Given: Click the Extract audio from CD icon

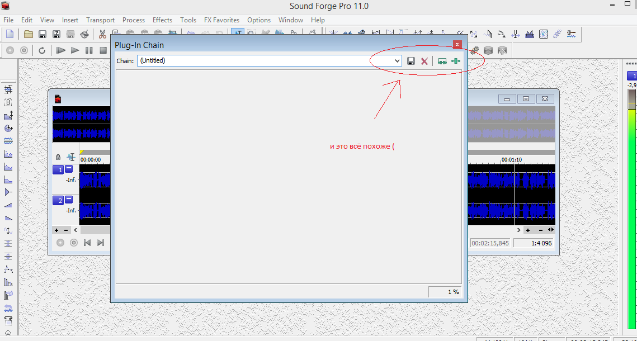Looking at the screenshot, I should [84, 34].
